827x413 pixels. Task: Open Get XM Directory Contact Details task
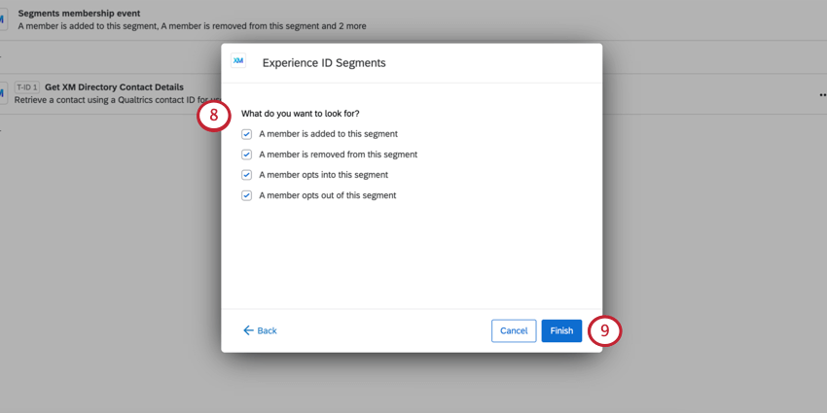coord(114,87)
